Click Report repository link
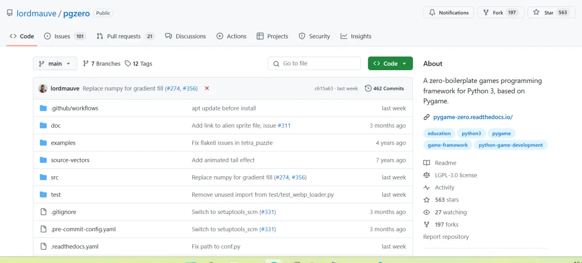 click(446, 237)
